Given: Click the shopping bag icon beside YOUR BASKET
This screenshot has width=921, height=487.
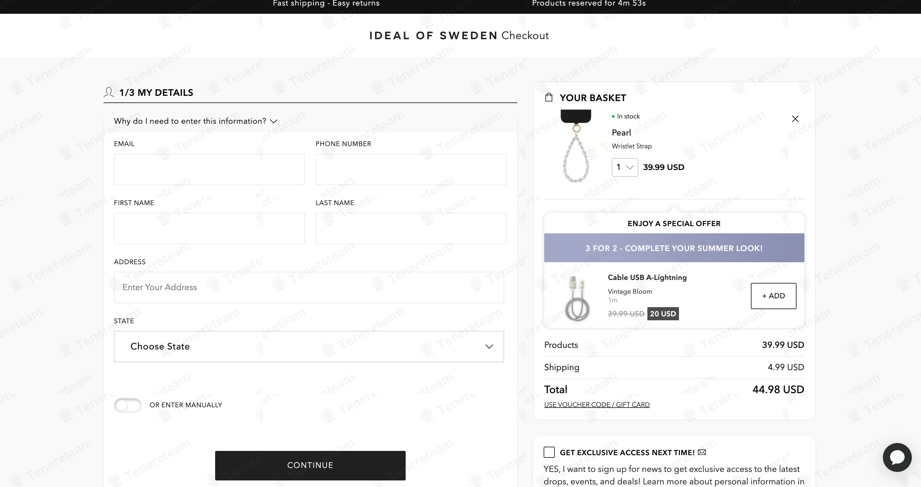Looking at the screenshot, I should [x=549, y=97].
